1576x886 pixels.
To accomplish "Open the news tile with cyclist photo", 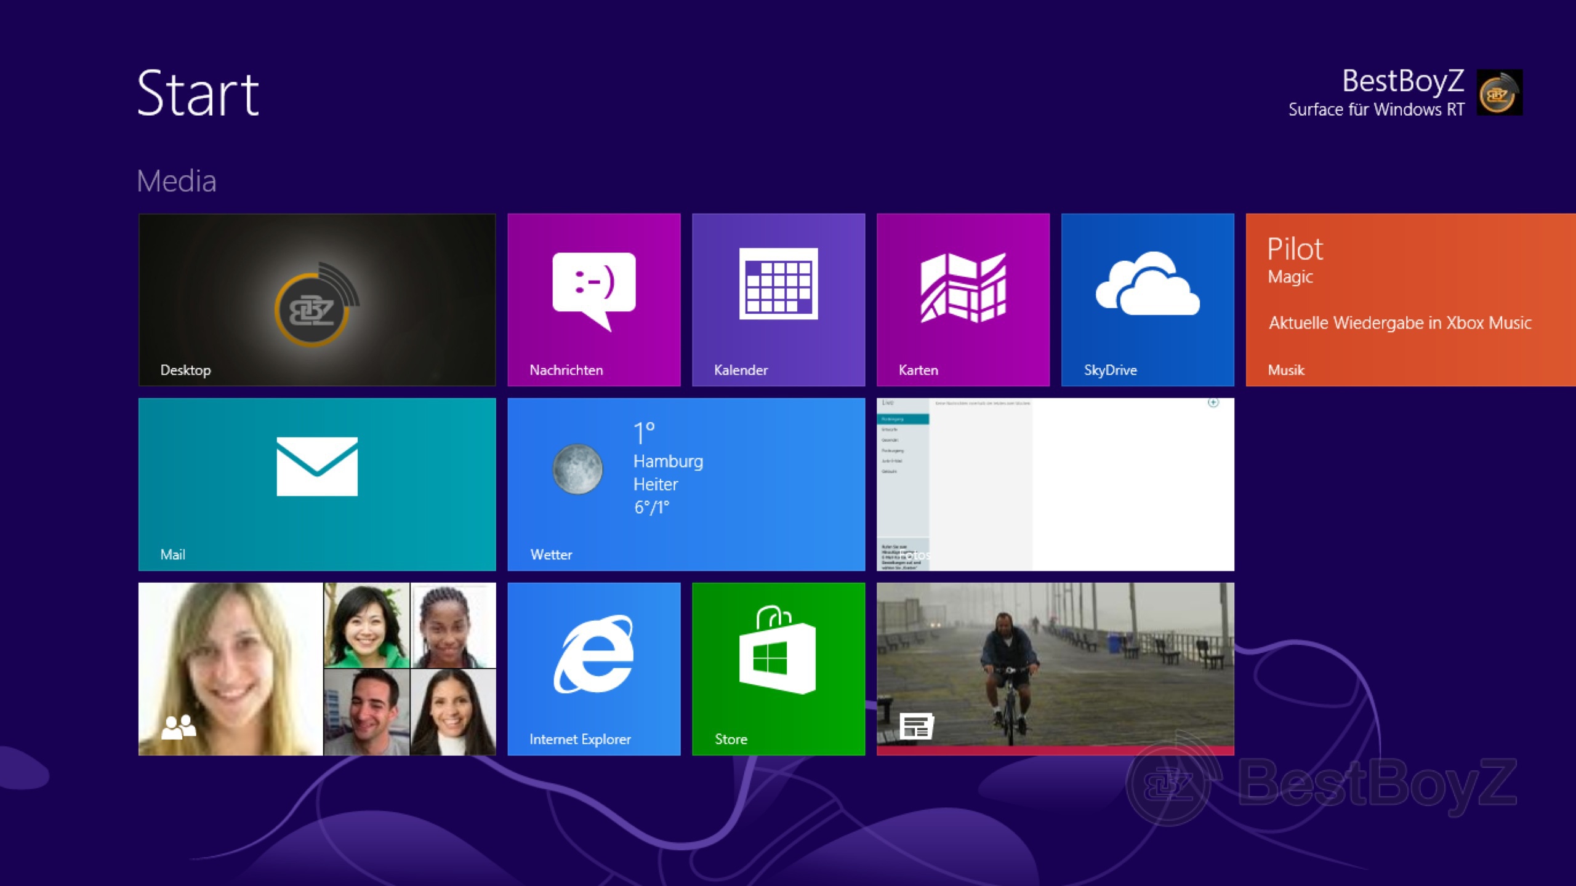I will pyautogui.click(x=1055, y=669).
